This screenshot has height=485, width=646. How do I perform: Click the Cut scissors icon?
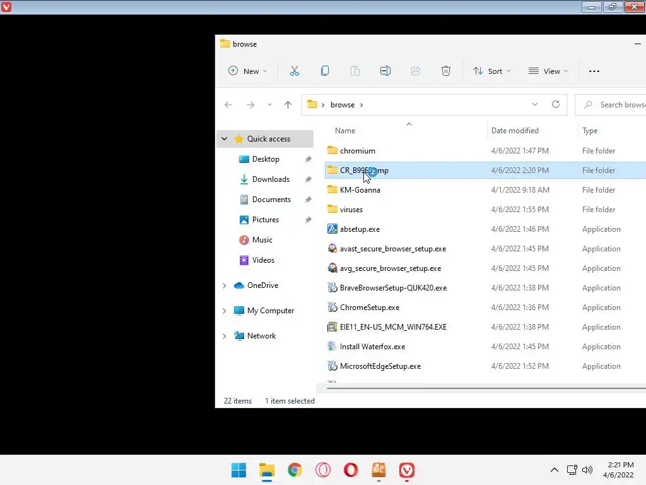[x=294, y=71]
